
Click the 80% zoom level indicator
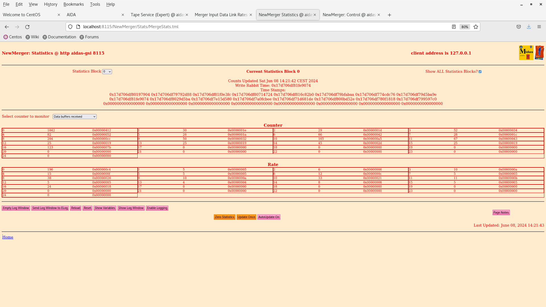coord(465,27)
